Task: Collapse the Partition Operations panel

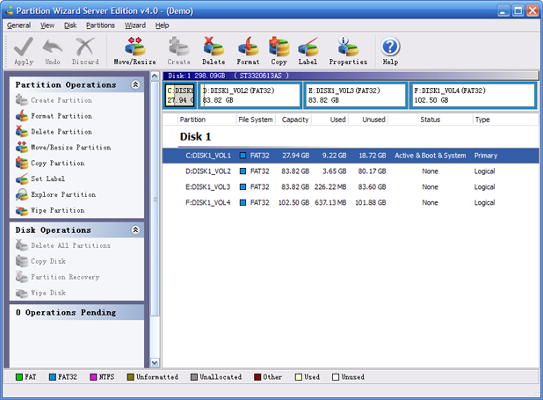Action: (135, 84)
